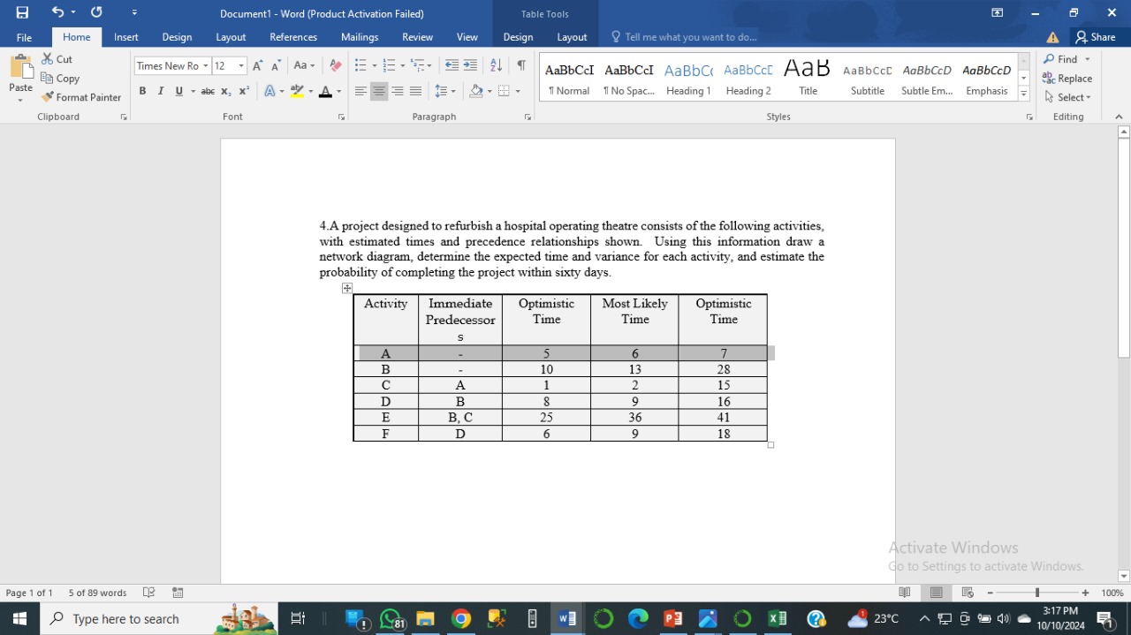Align text to the left

coord(361,91)
